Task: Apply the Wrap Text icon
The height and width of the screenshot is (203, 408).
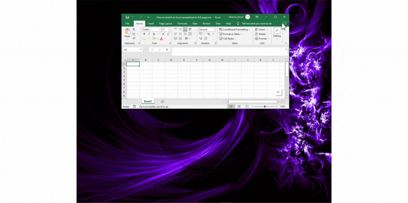Action: (190, 29)
